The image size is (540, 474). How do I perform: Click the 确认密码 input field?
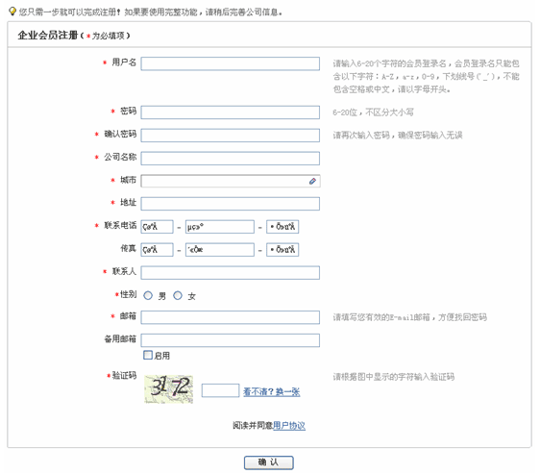[231, 136]
